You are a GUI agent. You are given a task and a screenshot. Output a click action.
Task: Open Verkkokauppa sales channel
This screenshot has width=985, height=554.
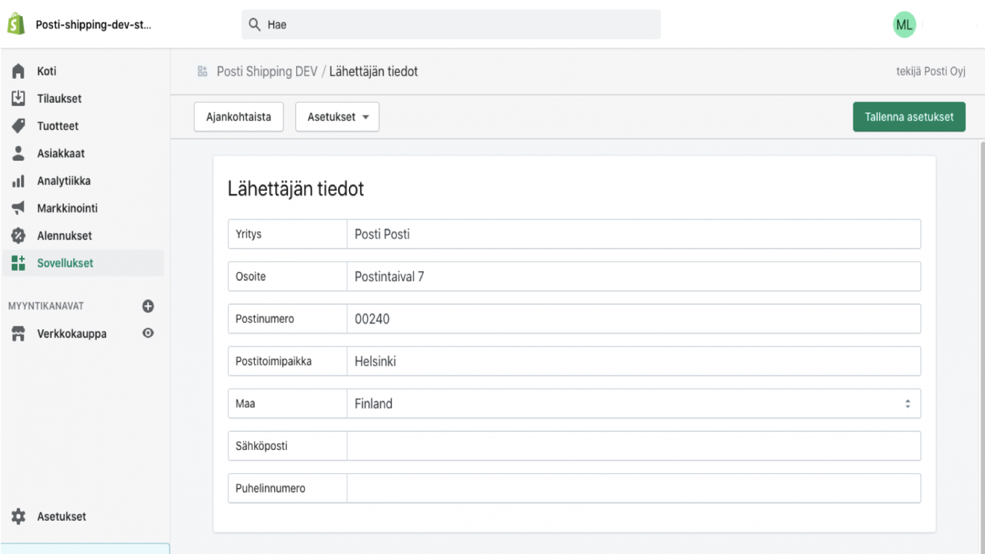pos(71,334)
